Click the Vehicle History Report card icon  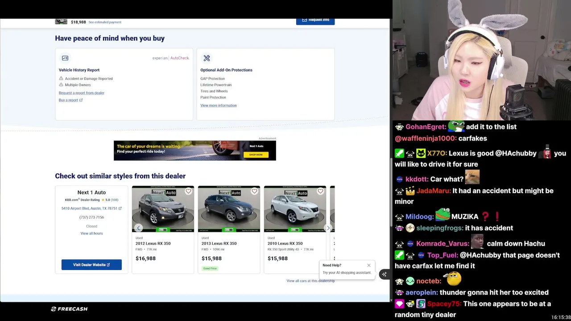click(x=65, y=58)
